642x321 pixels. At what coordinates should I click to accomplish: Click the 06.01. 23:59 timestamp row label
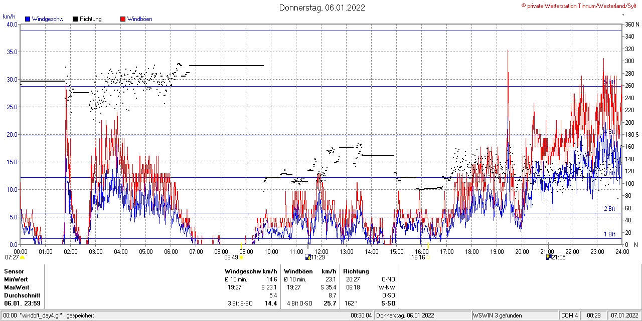(23, 303)
